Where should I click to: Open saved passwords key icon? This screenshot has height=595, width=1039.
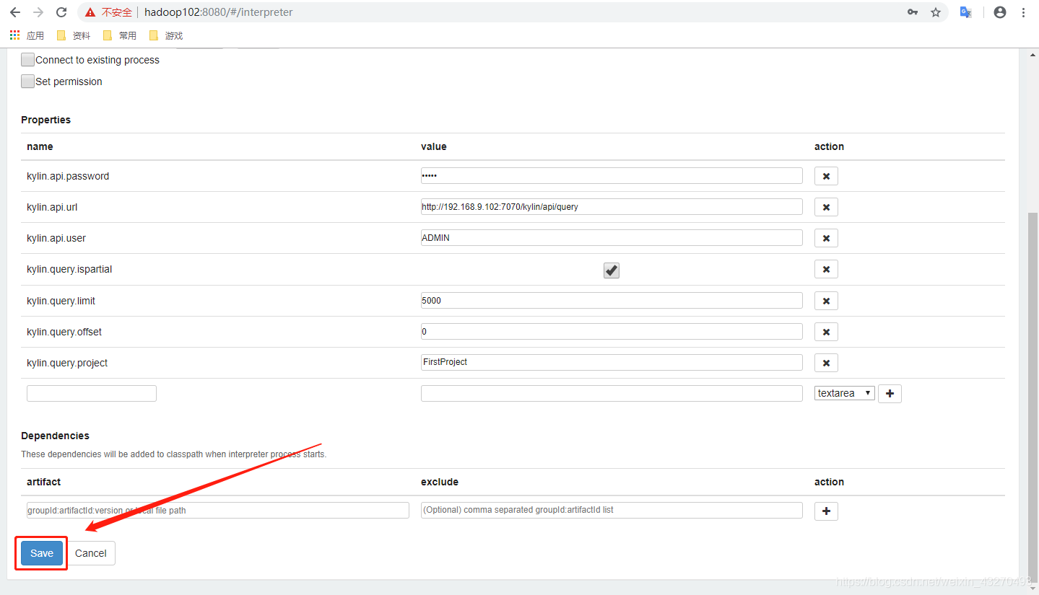(913, 12)
